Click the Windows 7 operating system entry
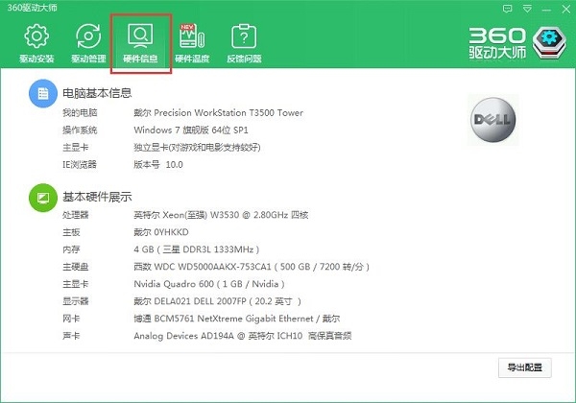The image size is (576, 403). point(191,130)
